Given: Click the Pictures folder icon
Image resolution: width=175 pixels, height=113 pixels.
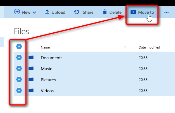Looking at the screenshot, I should click(31, 79).
